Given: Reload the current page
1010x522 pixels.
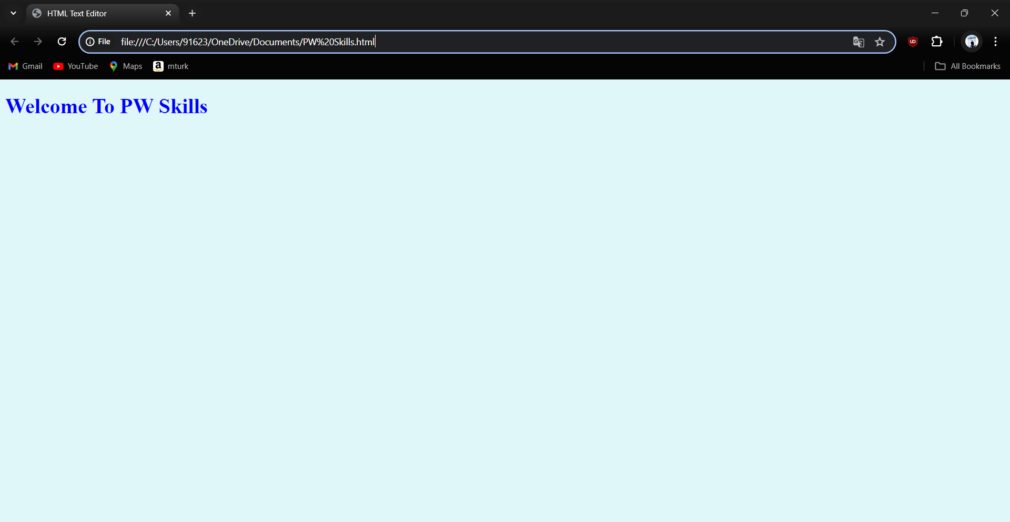Looking at the screenshot, I should coord(62,42).
